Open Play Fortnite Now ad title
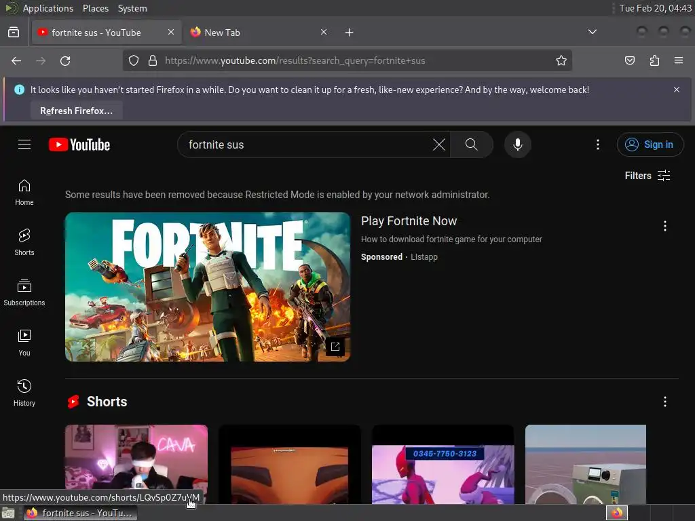This screenshot has height=521, width=695. click(x=409, y=221)
